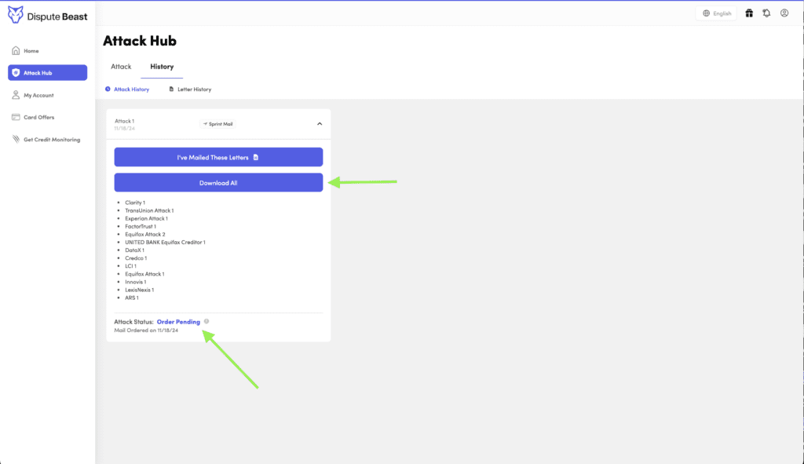This screenshot has height=464, width=804.
Task: Click the Dispute Beast logo
Action: [48, 16]
